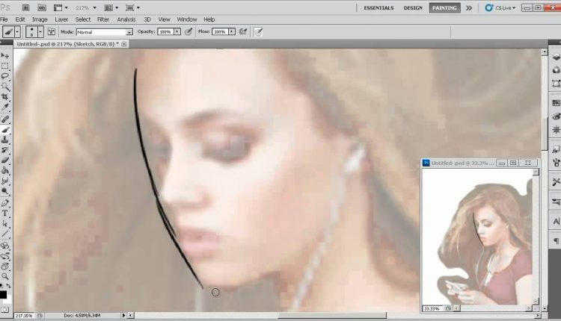Select the 3D Object Rotate tool

(5, 246)
